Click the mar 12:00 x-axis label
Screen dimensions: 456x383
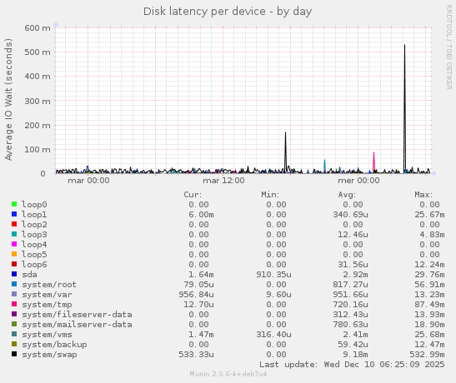(223, 181)
